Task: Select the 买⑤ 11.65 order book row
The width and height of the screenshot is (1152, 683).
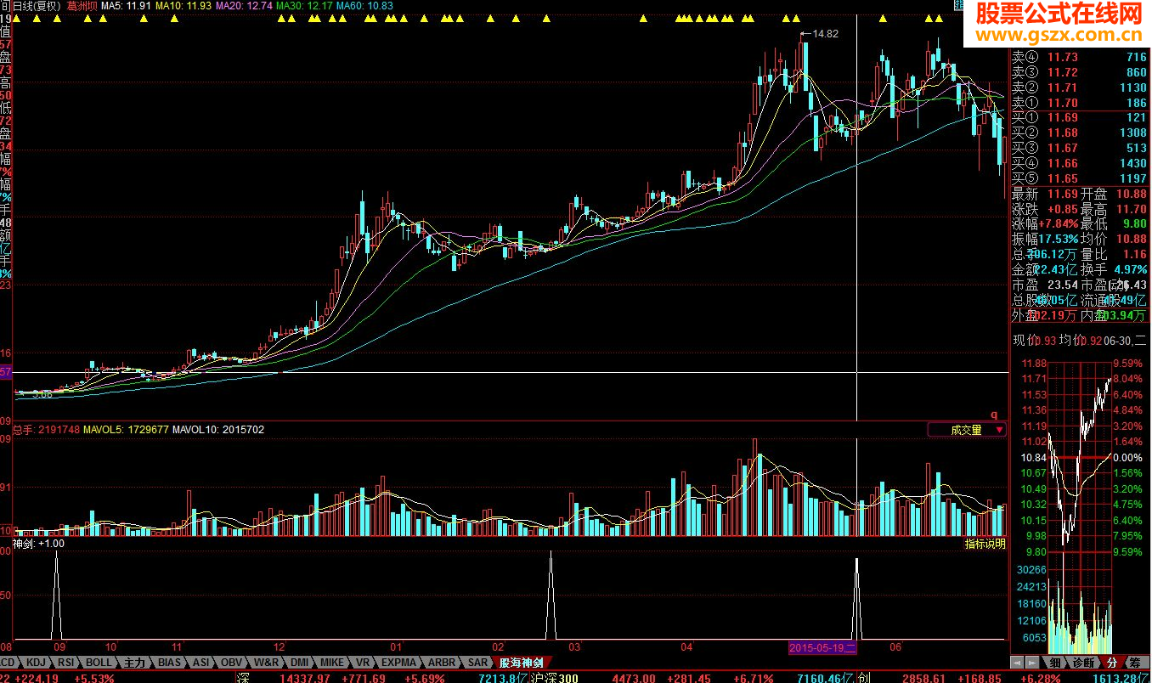Action: click(1079, 178)
